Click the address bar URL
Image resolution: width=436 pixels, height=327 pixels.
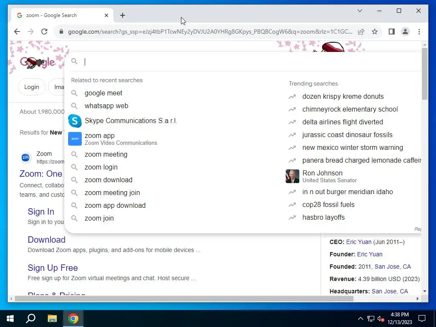coord(210,32)
